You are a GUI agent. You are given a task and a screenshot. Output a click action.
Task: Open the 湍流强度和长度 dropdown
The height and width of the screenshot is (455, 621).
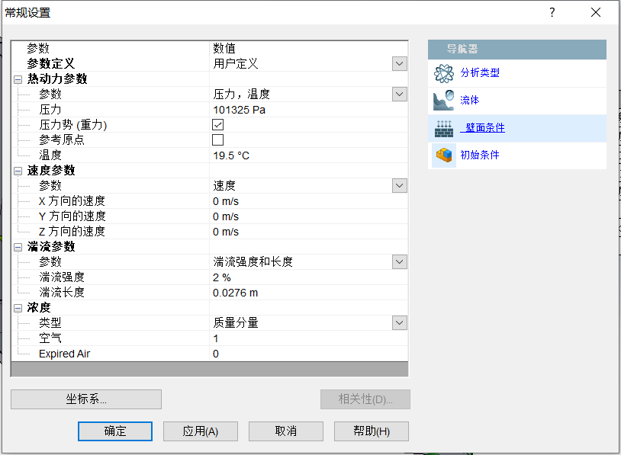pos(398,261)
